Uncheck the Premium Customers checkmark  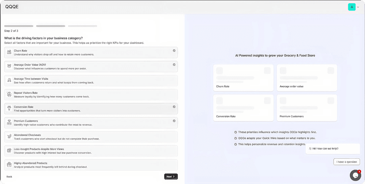pyautogui.click(x=174, y=121)
